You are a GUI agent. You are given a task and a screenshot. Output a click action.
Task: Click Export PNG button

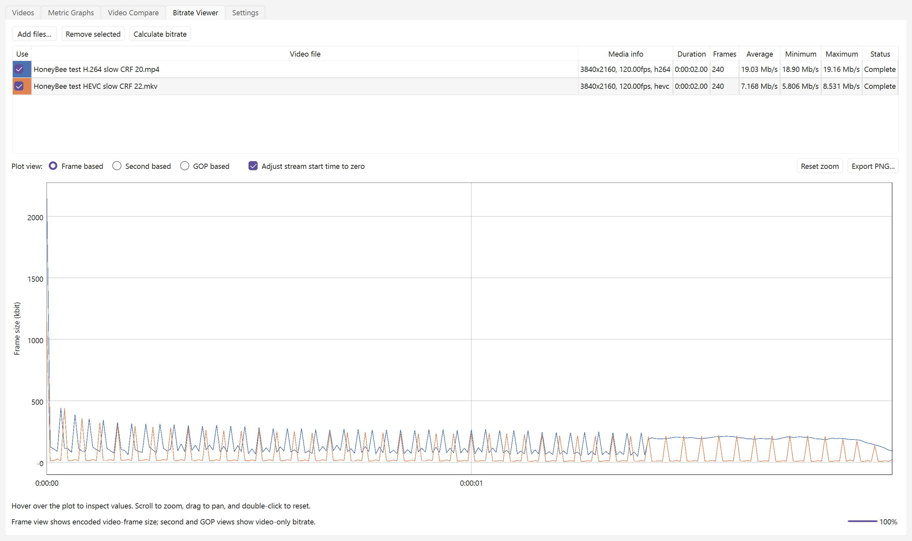(873, 166)
